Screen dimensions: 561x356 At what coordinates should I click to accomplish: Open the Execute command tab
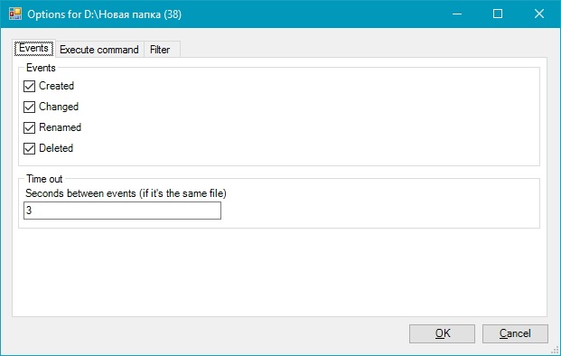click(x=99, y=50)
